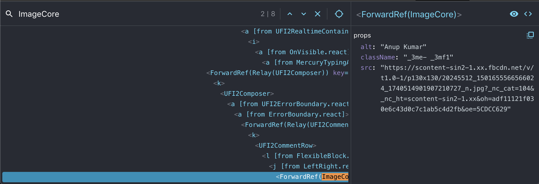539x184 pixels.
Task: Inspect matching DOM element via eye icon
Action: click(x=514, y=14)
